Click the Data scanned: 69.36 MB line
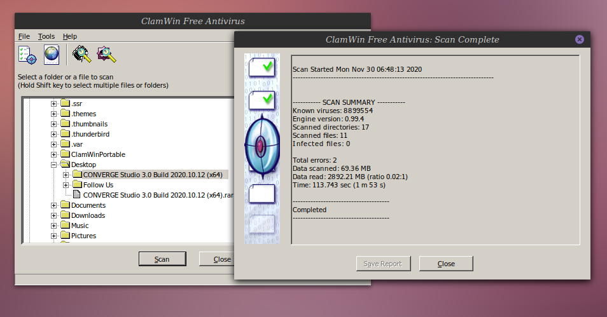The height and width of the screenshot is (317, 607). [x=331, y=168]
